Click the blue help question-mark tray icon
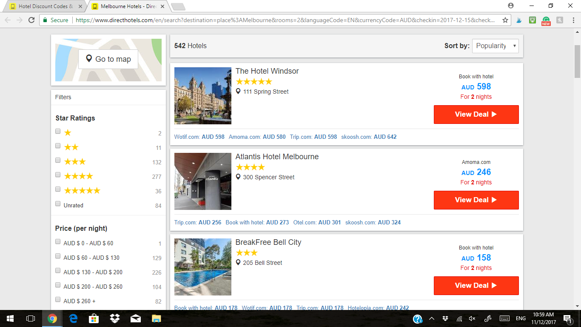Screen dimensions: 581x327 pos(418,319)
